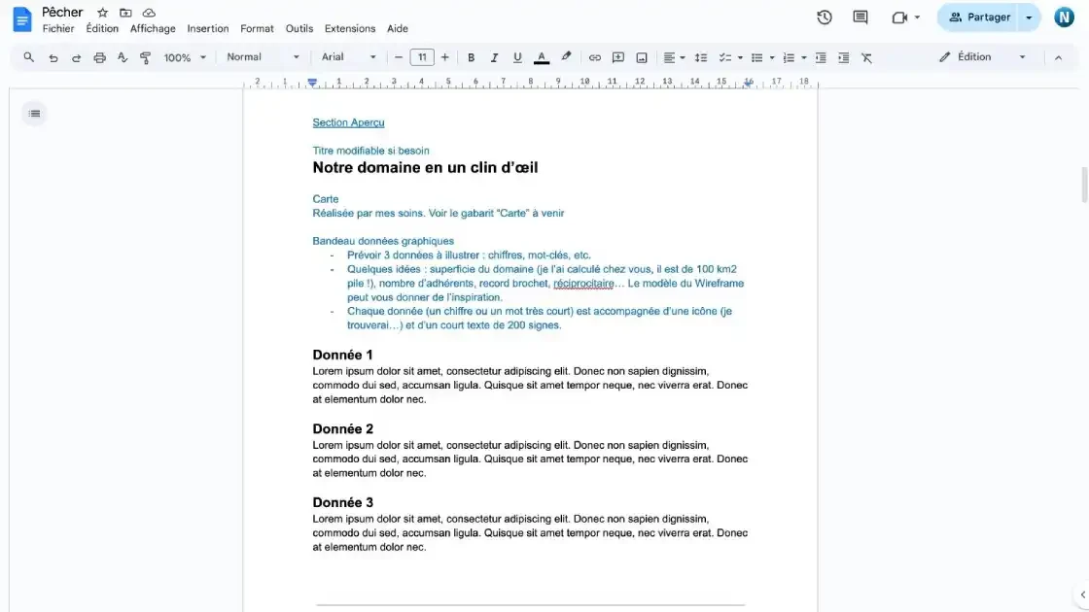Open the search magnifier tool
This screenshot has width=1089, height=612.
tap(28, 57)
